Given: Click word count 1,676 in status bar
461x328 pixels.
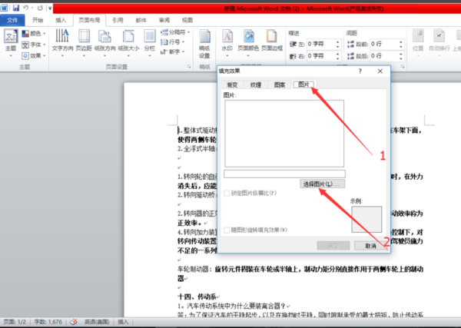Looking at the screenshot, I should pyautogui.click(x=48, y=322).
